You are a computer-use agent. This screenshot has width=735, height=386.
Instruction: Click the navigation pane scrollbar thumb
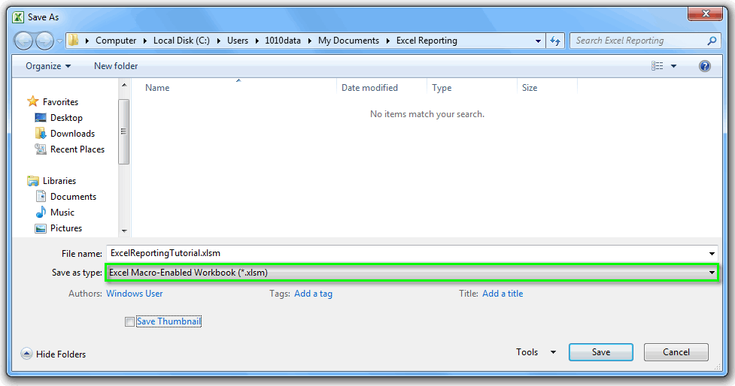(x=123, y=131)
